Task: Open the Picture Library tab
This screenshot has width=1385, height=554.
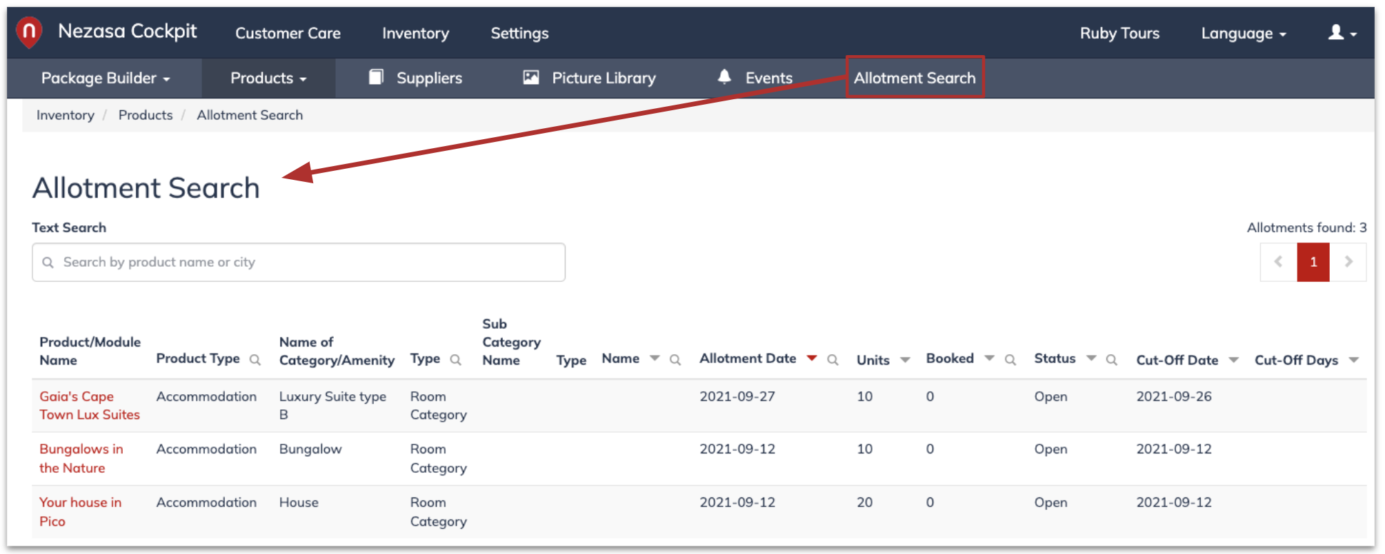Action: point(590,78)
